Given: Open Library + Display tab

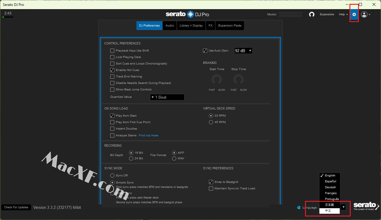Looking at the screenshot, I should tap(191, 26).
